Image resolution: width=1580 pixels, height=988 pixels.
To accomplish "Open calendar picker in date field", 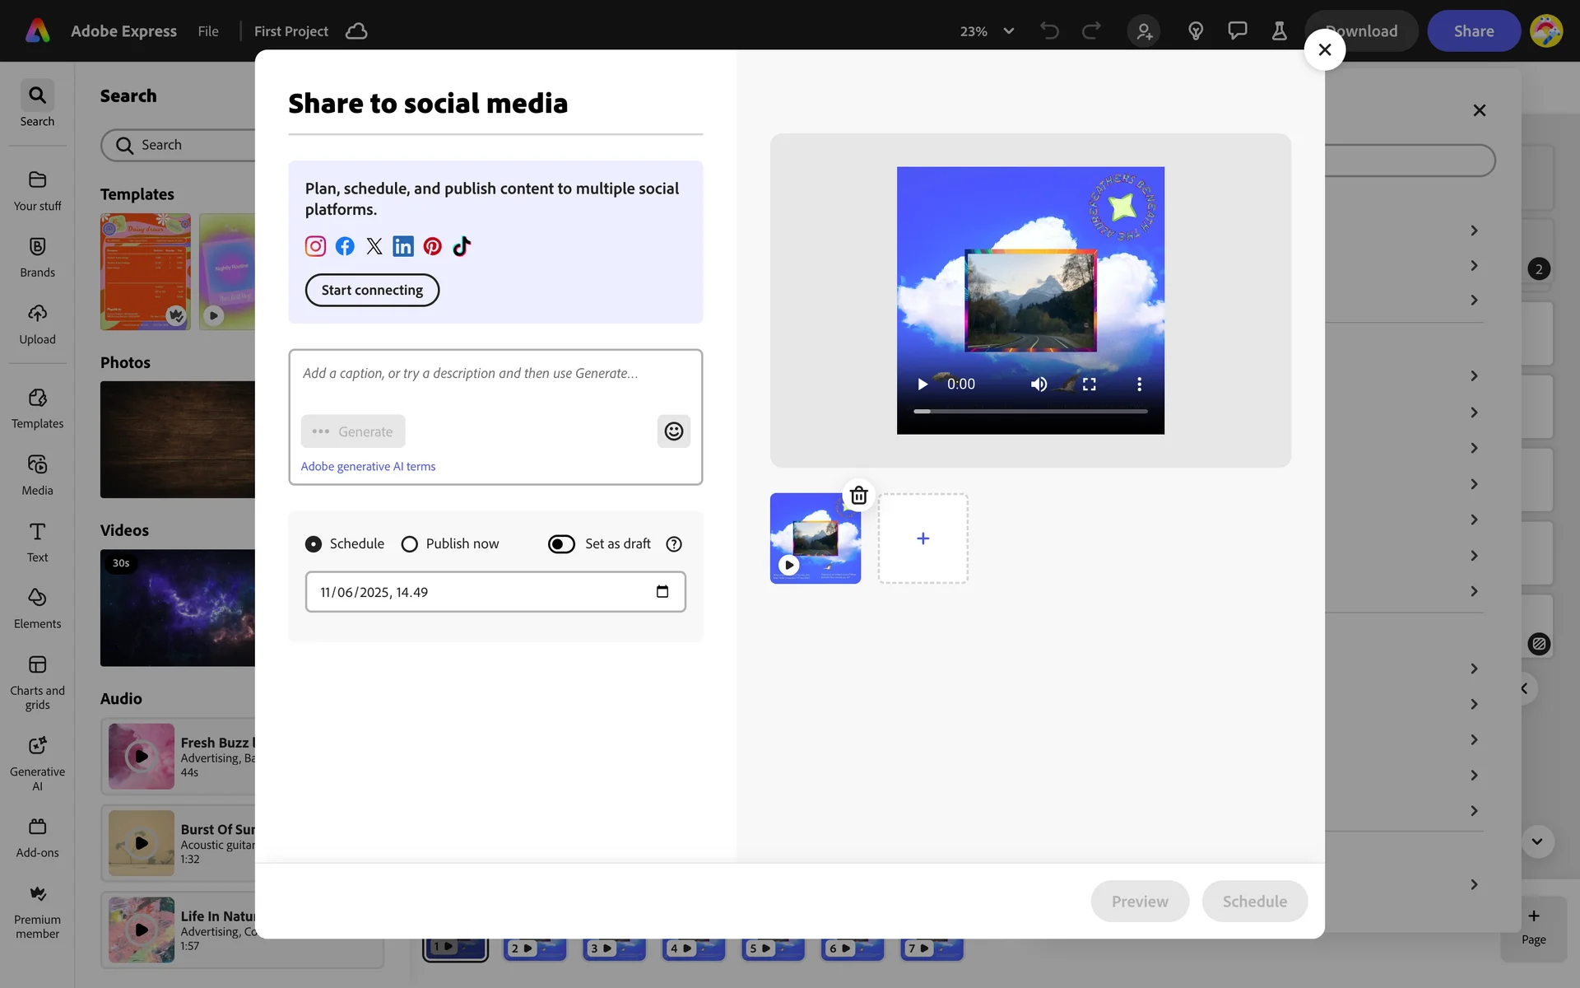I will pyautogui.click(x=662, y=592).
